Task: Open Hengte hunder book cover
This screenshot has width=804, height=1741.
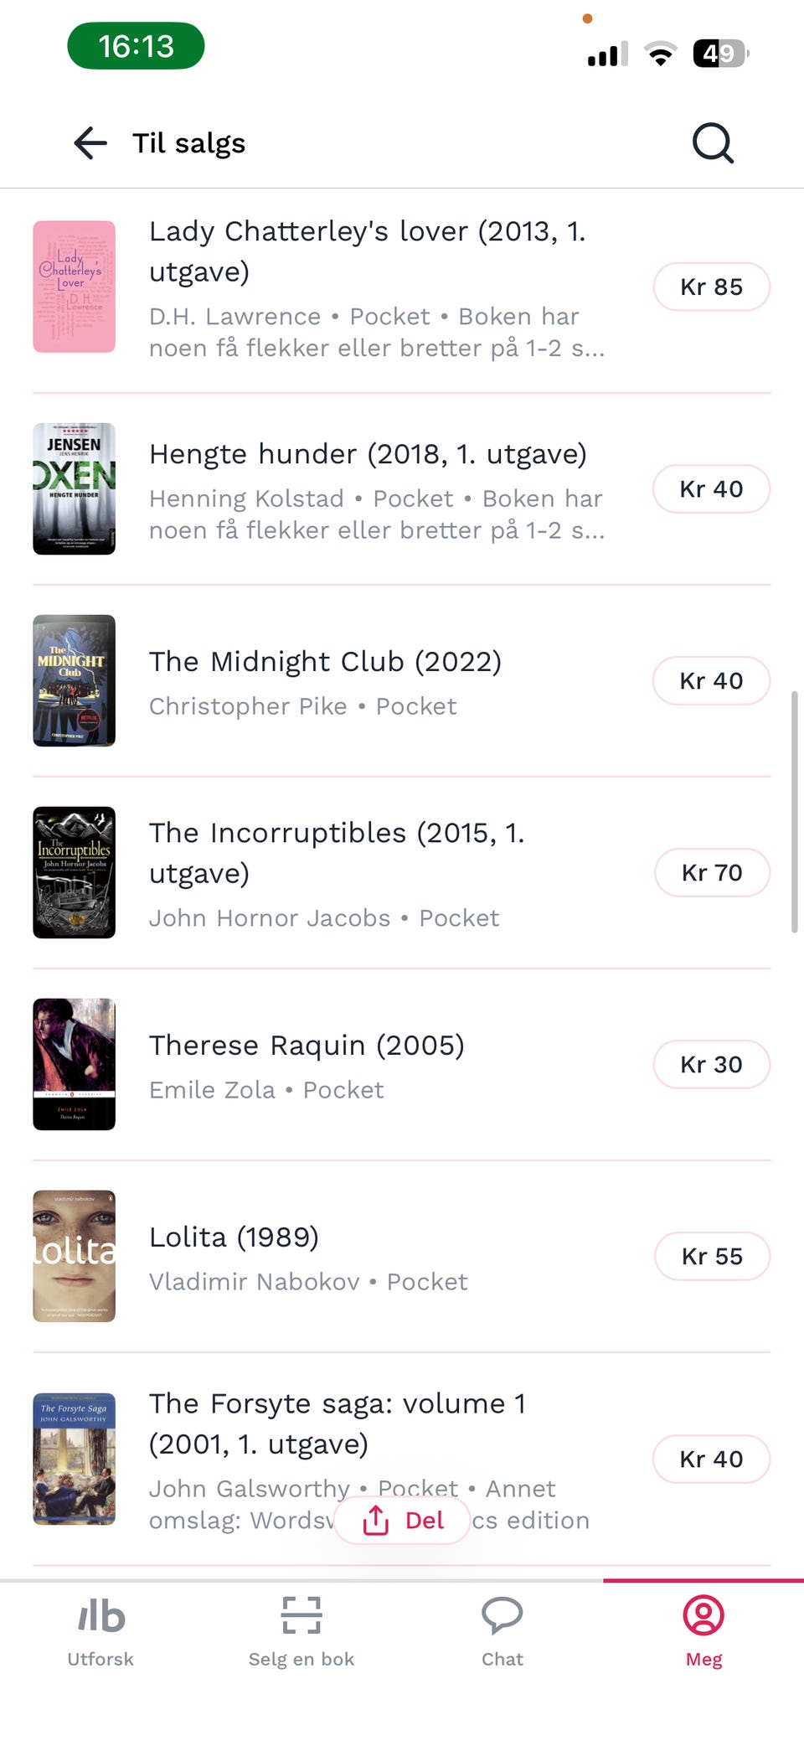Action: 74,488
